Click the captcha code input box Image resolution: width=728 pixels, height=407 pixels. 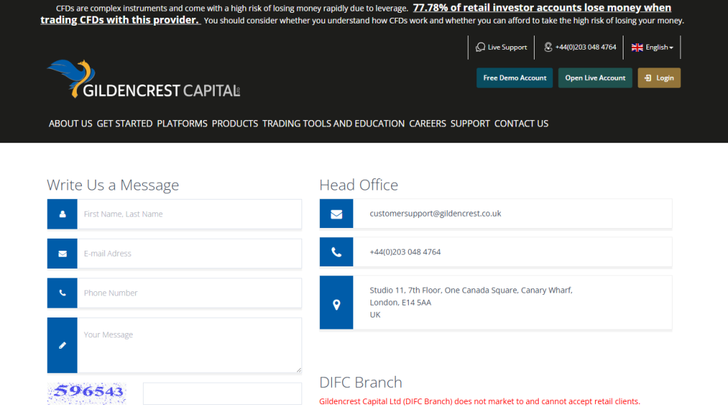click(222, 393)
